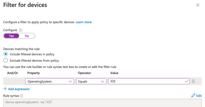This screenshot has height=107, width=205.
Task: Click the checkmark icon in the Value field
Action: [187, 81]
